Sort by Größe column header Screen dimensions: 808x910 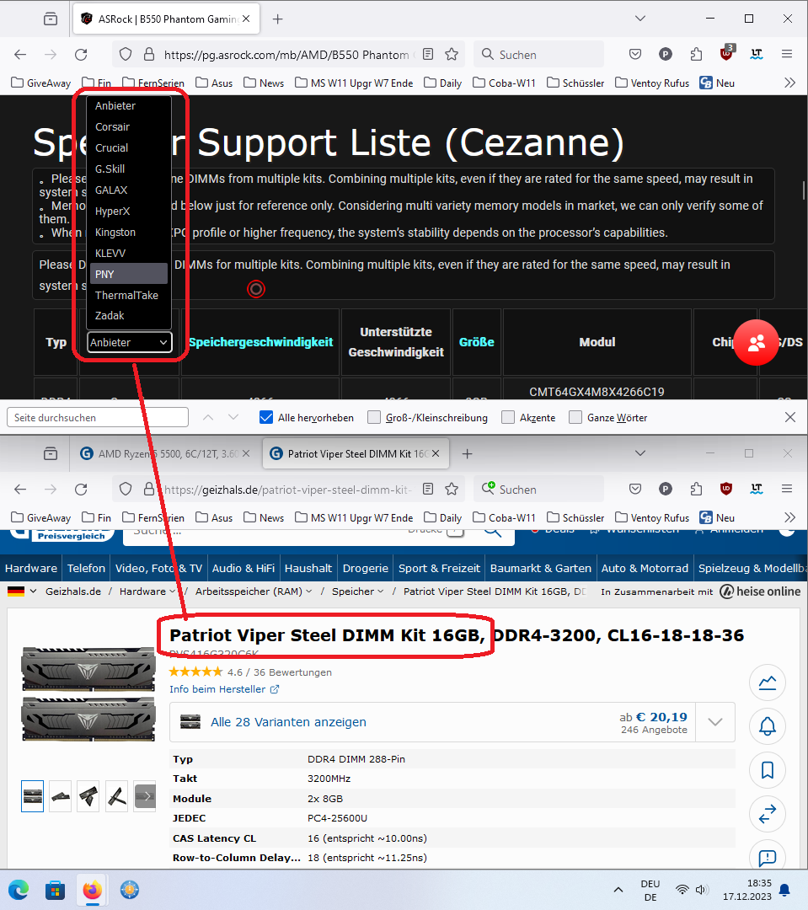pyautogui.click(x=477, y=342)
